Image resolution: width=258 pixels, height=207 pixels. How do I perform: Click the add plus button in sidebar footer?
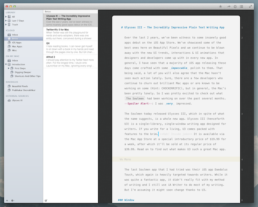pyautogui.click(x=7, y=201)
